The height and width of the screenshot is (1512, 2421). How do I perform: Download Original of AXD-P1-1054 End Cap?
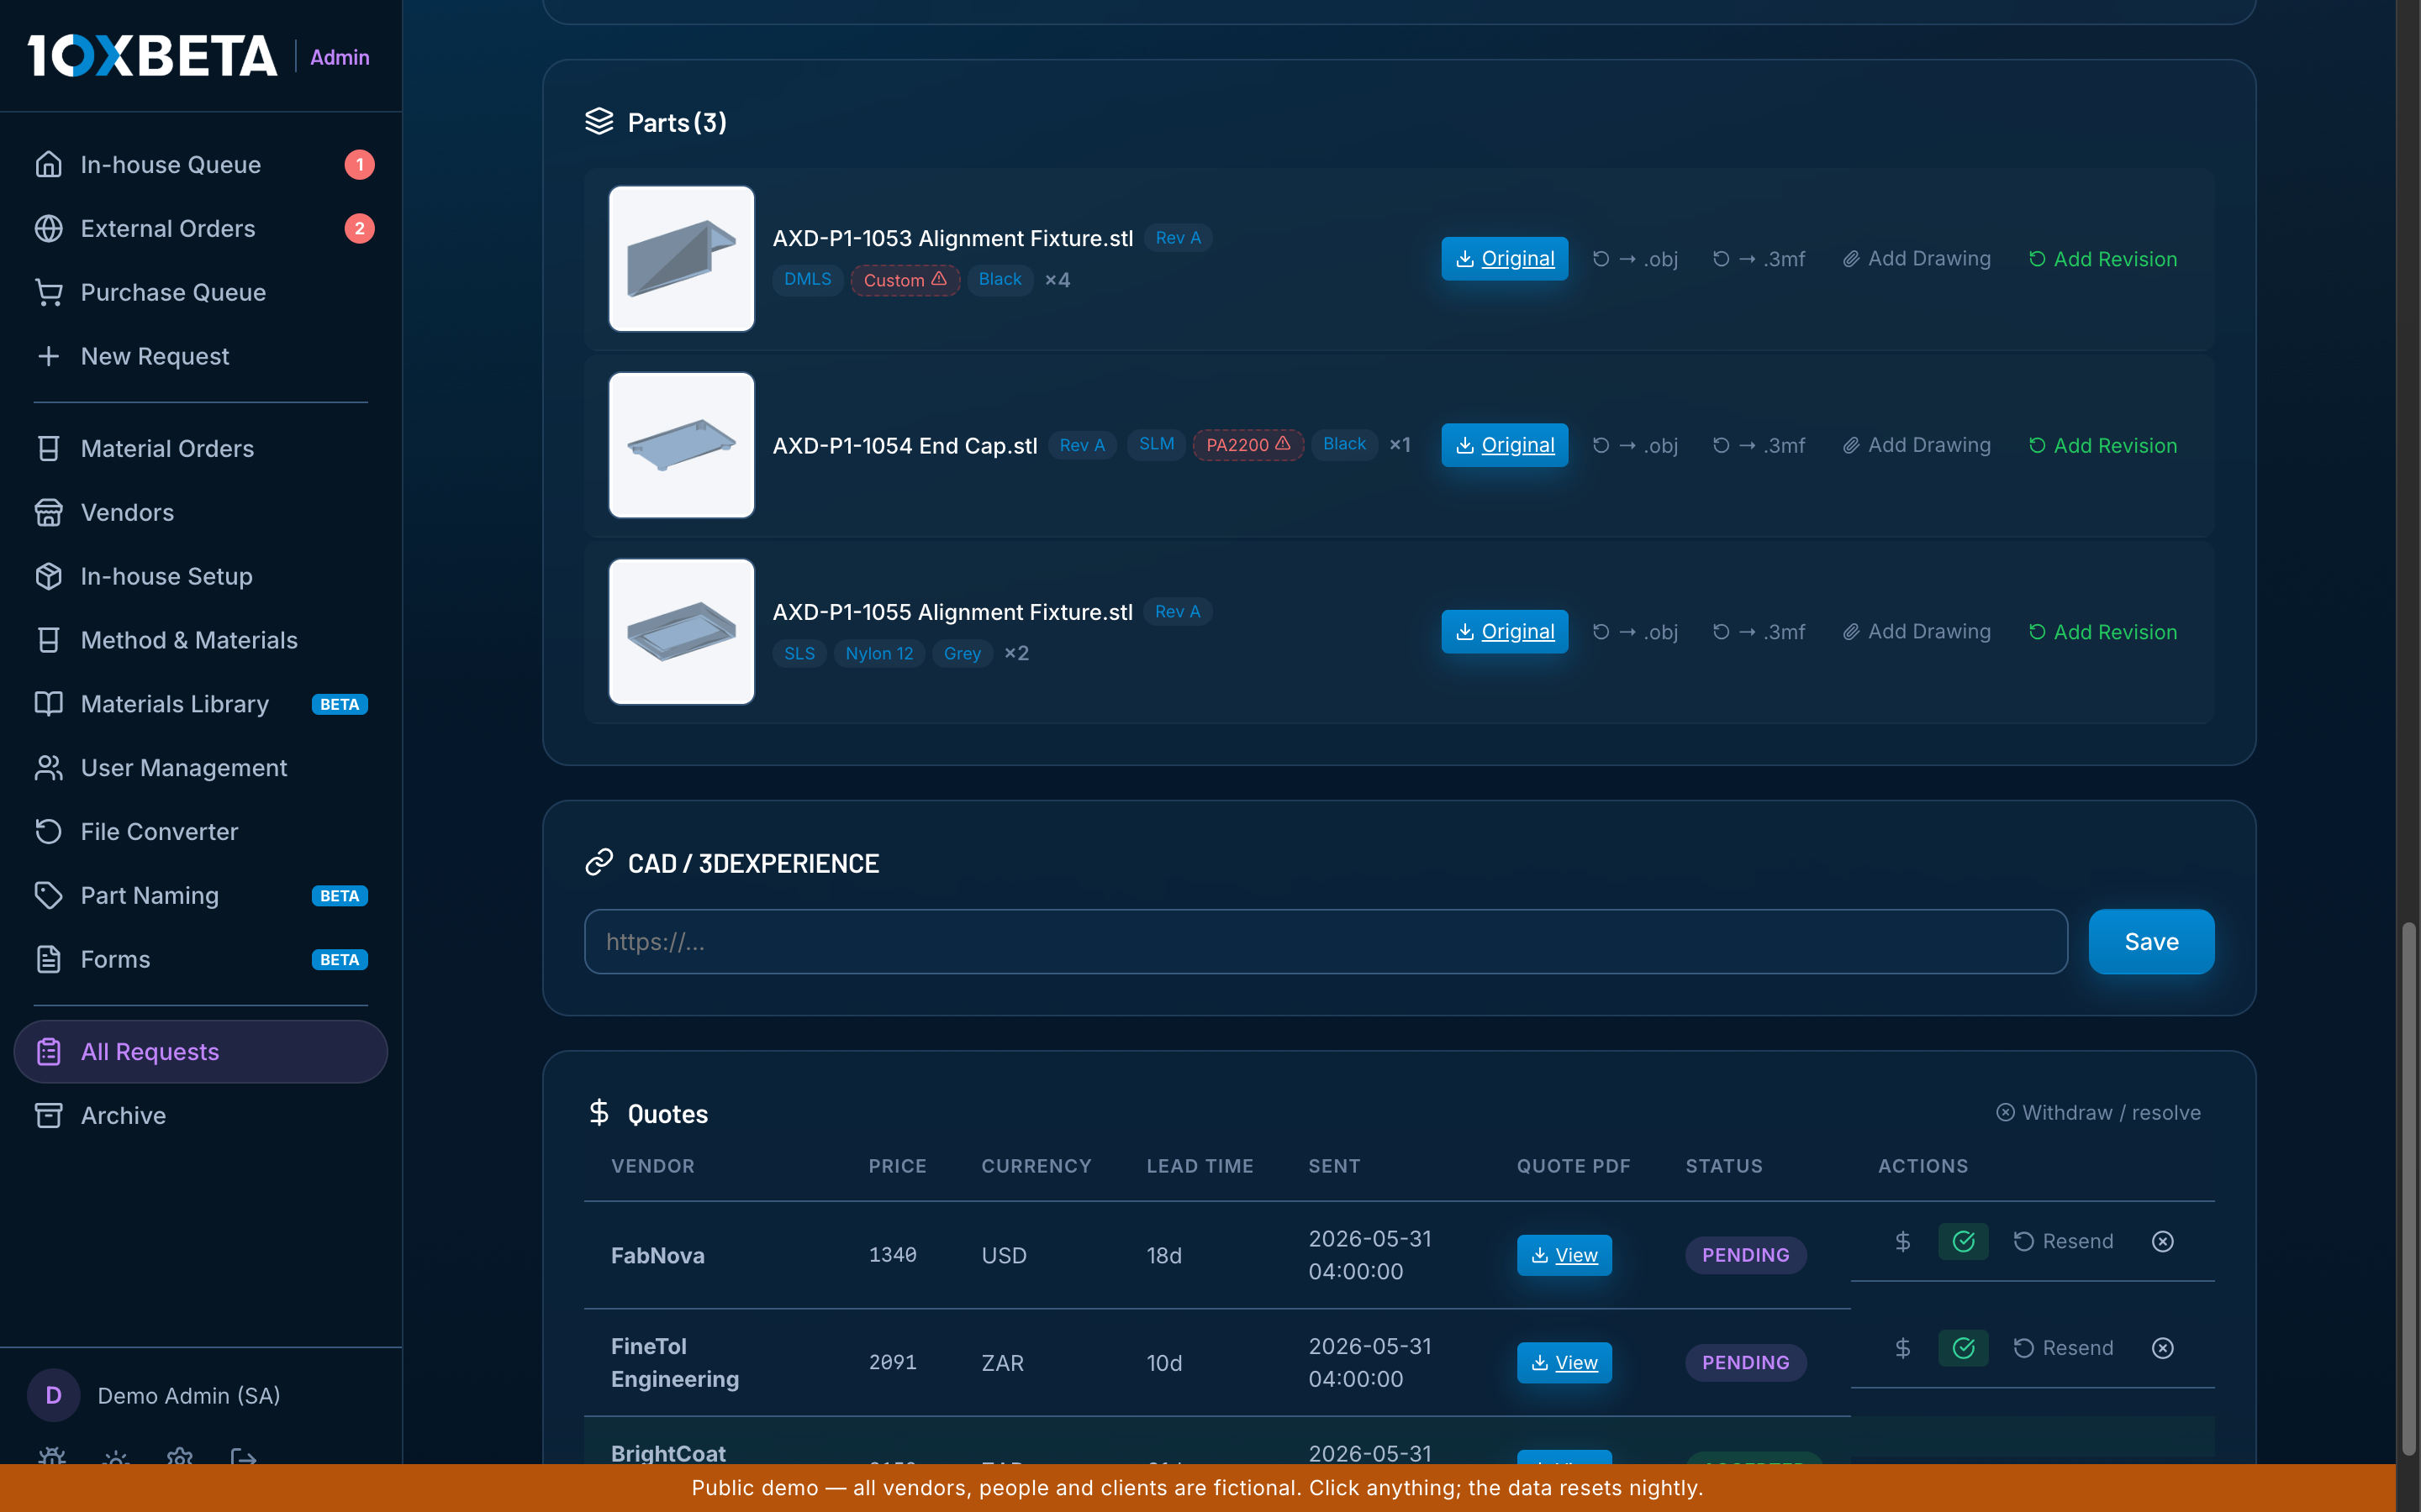pos(1505,445)
